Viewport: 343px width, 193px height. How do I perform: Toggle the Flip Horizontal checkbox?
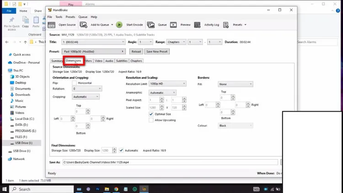(74, 83)
